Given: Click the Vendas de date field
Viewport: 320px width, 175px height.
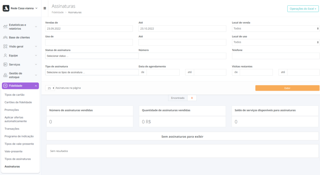Looking at the screenshot, I should coord(89,29).
